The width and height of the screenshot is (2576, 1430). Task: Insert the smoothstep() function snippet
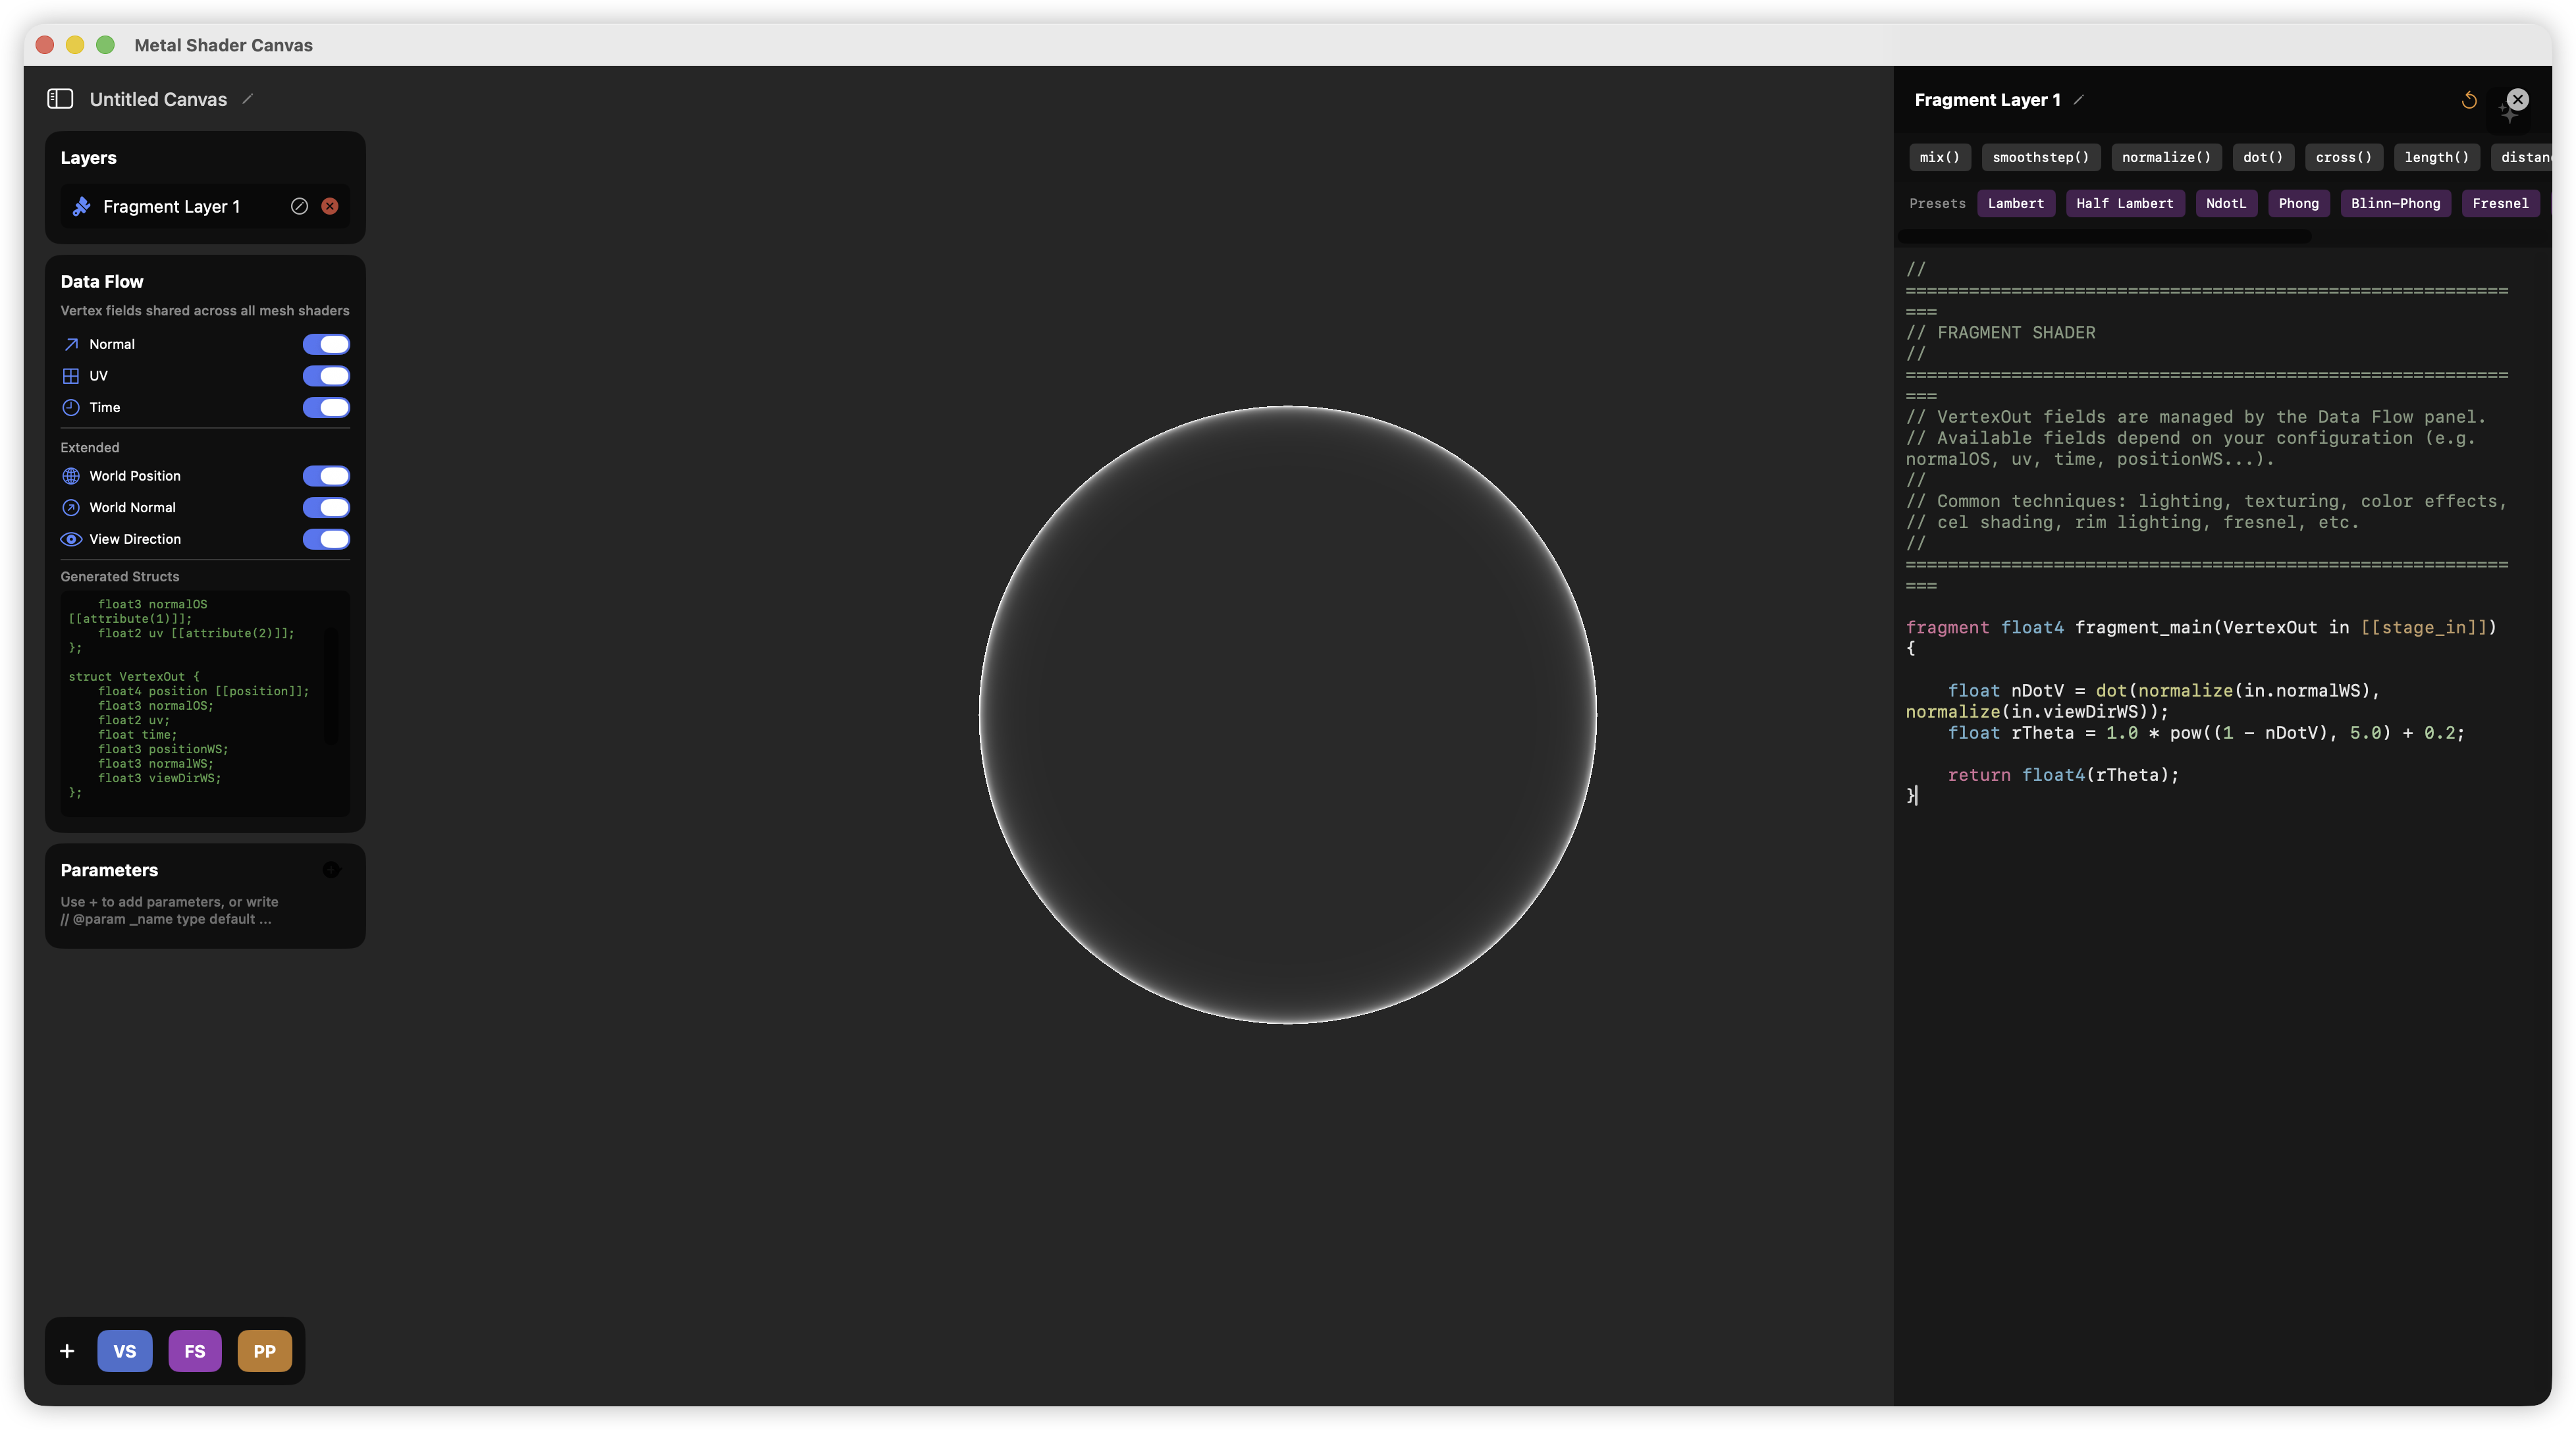2040,157
